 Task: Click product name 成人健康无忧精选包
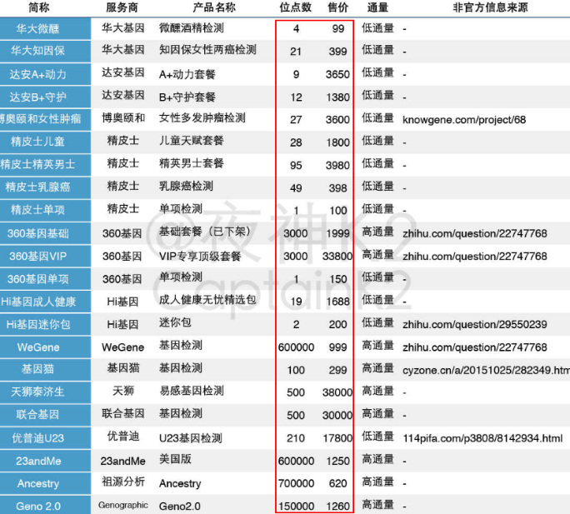coord(207,300)
